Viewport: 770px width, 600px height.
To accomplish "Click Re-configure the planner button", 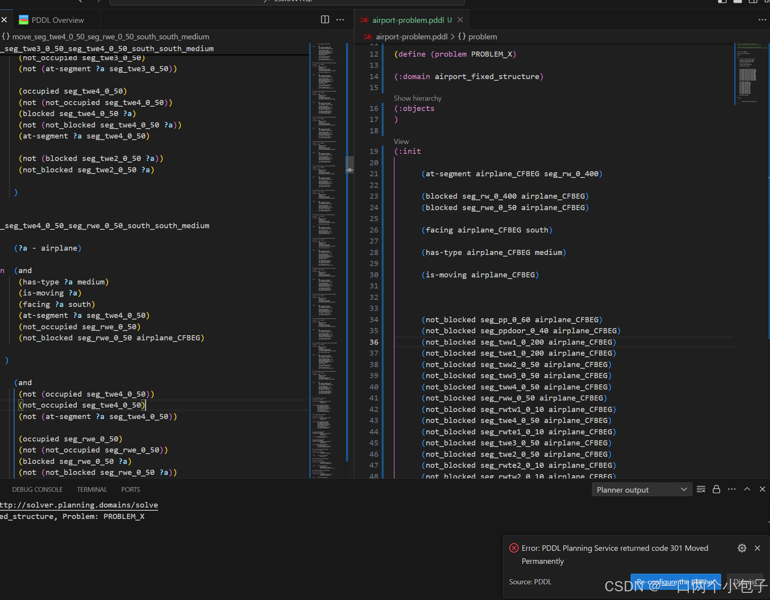I will tap(675, 582).
